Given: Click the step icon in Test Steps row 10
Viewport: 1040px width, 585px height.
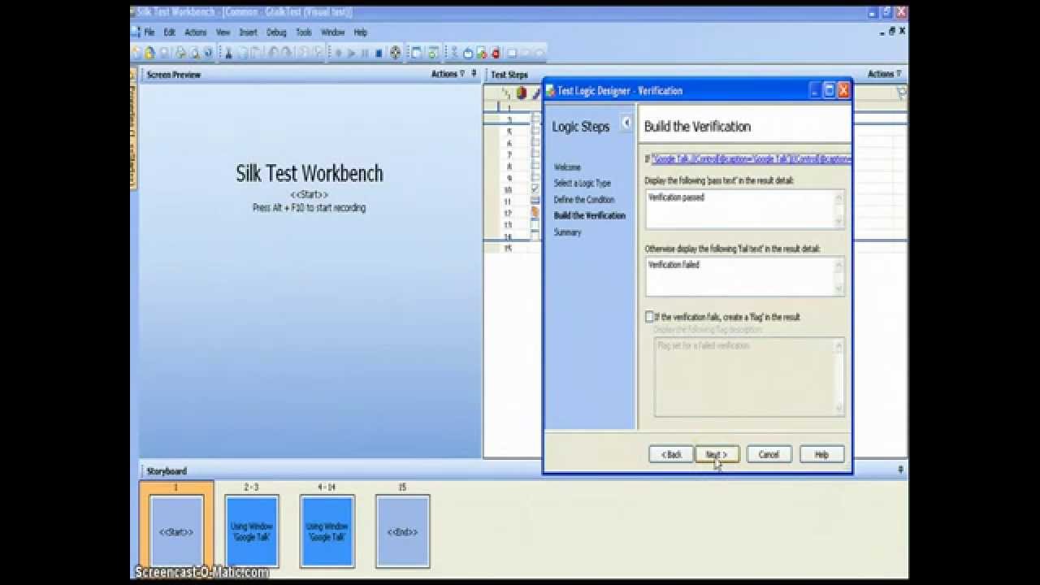Looking at the screenshot, I should [535, 188].
